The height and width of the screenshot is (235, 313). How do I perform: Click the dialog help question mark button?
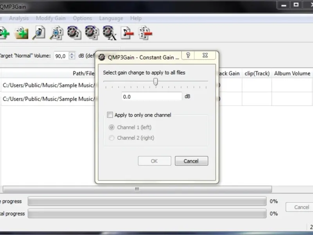188,55
